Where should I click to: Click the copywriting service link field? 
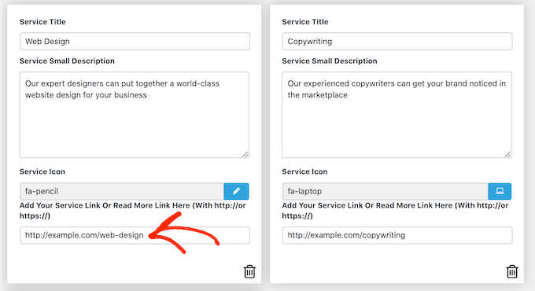click(397, 235)
